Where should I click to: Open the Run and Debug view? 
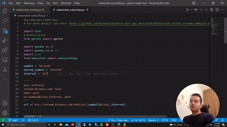point(5,41)
